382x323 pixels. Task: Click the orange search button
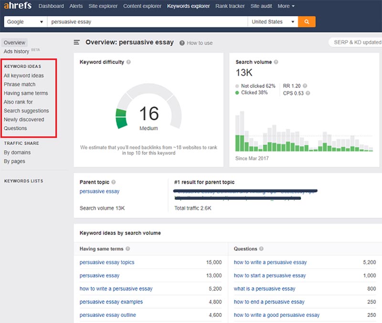[x=307, y=21]
